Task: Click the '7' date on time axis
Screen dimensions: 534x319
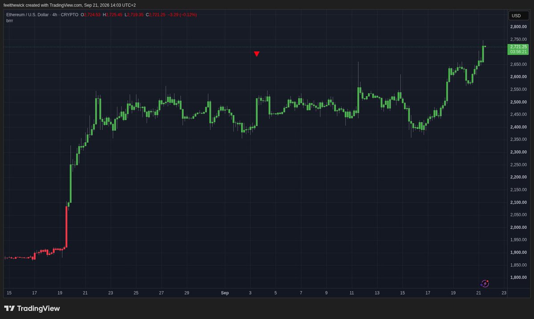Action: click(x=301, y=293)
